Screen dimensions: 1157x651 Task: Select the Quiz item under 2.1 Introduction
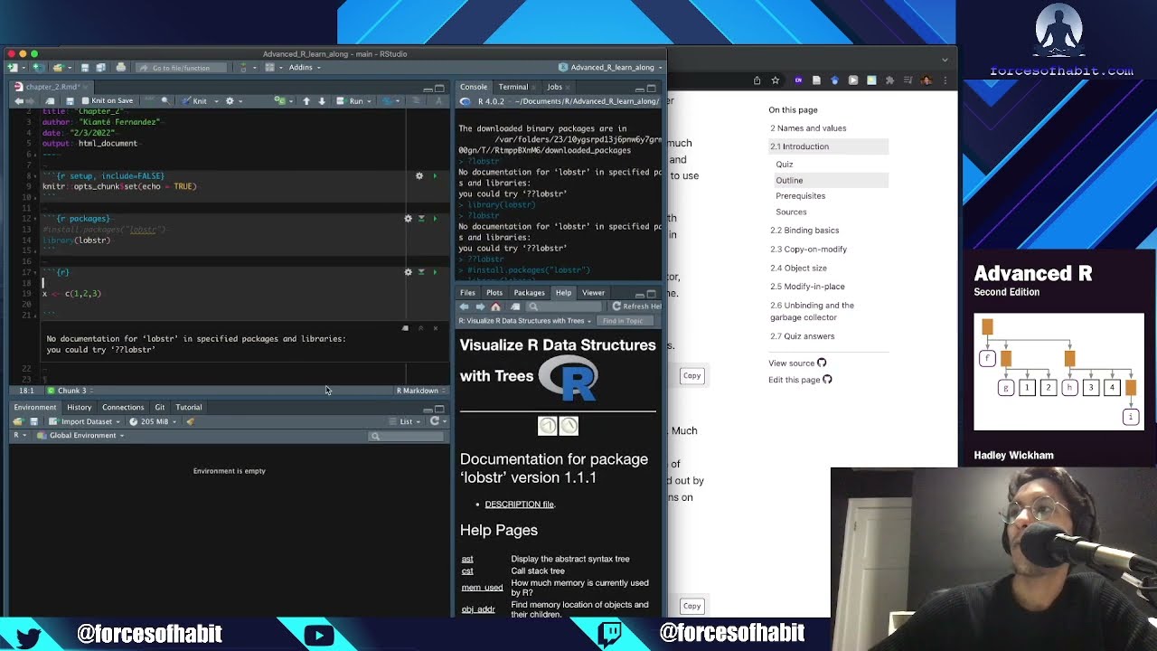point(784,165)
